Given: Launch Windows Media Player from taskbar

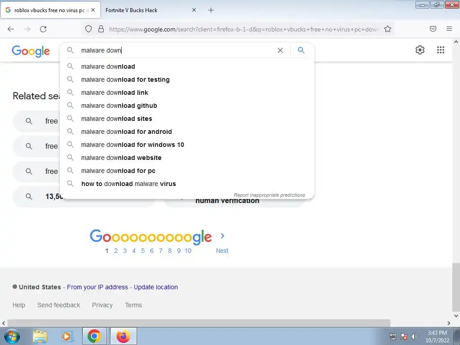Looking at the screenshot, I should (x=67, y=336).
